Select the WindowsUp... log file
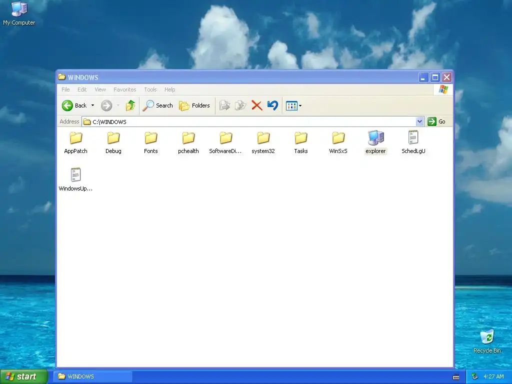Screen dimensions: 512x384 [x=76, y=179]
